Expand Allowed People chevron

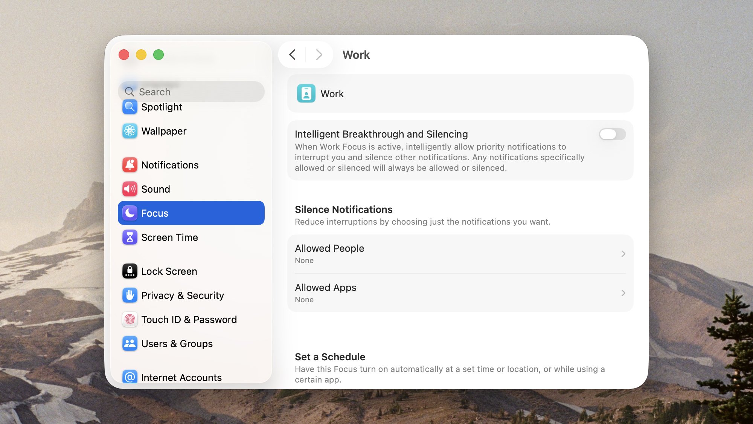pyautogui.click(x=623, y=254)
